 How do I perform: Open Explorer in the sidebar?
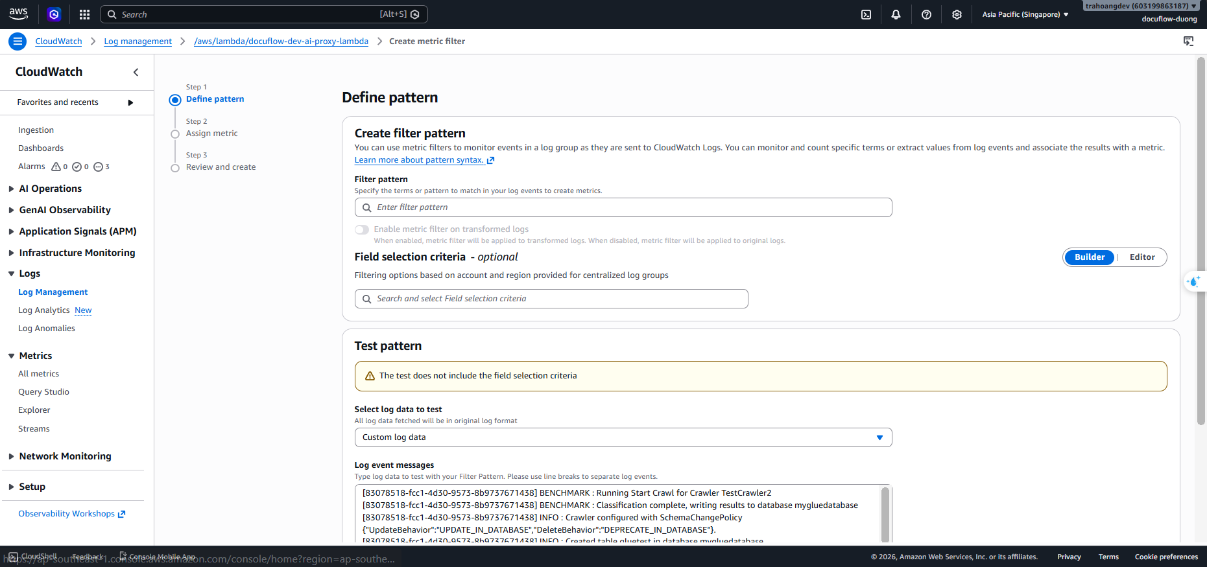pyautogui.click(x=34, y=410)
